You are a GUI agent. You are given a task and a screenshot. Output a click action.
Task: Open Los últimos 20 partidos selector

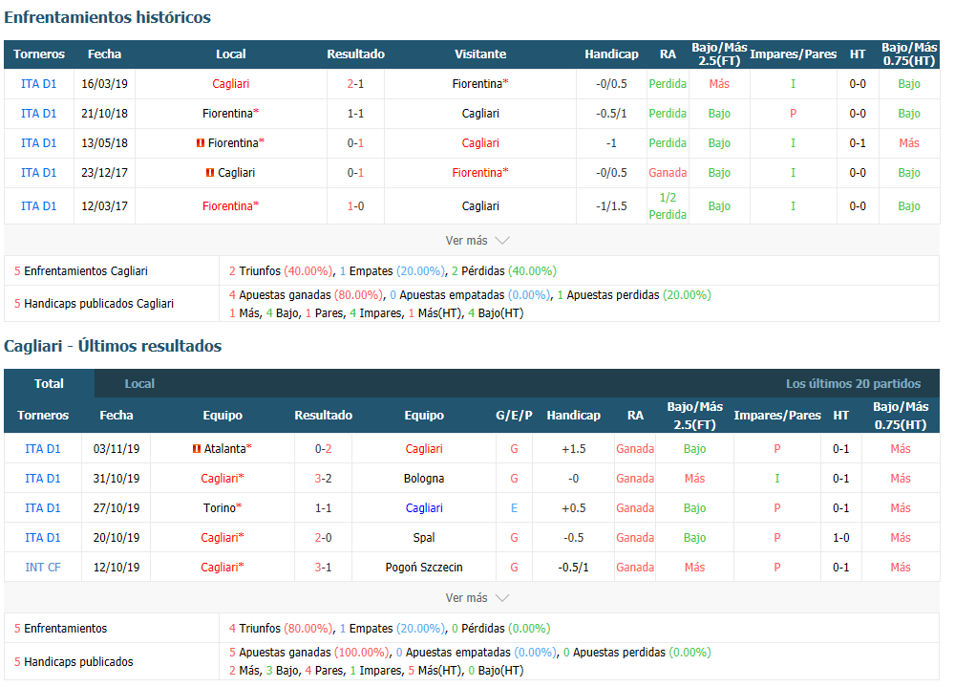tap(853, 383)
